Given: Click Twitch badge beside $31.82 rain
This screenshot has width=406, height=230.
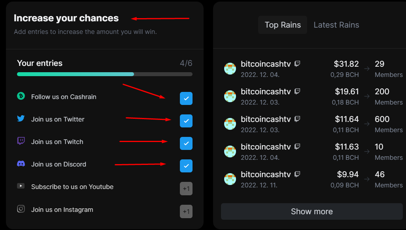Looking at the screenshot, I should tap(298, 64).
